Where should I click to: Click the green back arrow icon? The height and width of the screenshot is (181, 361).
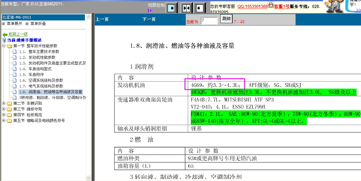pyautogui.click(x=5, y=34)
